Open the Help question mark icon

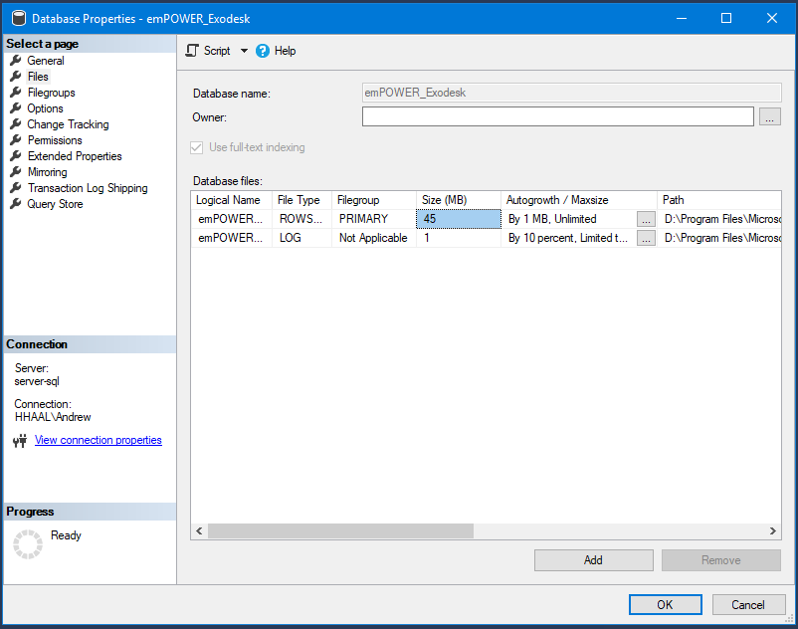(263, 51)
